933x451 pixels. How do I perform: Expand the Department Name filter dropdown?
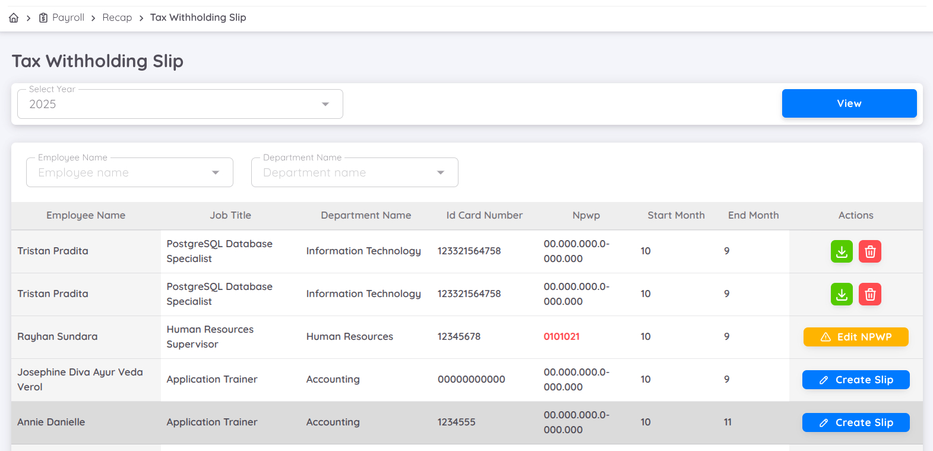(355, 172)
